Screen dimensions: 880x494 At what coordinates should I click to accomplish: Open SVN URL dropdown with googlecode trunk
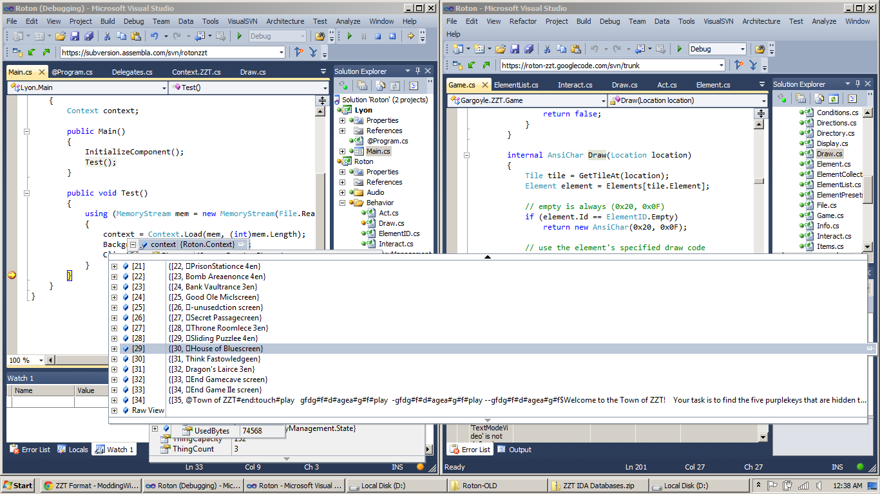pos(721,65)
